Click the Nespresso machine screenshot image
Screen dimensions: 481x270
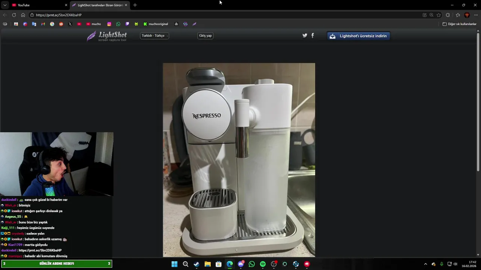coord(239,160)
